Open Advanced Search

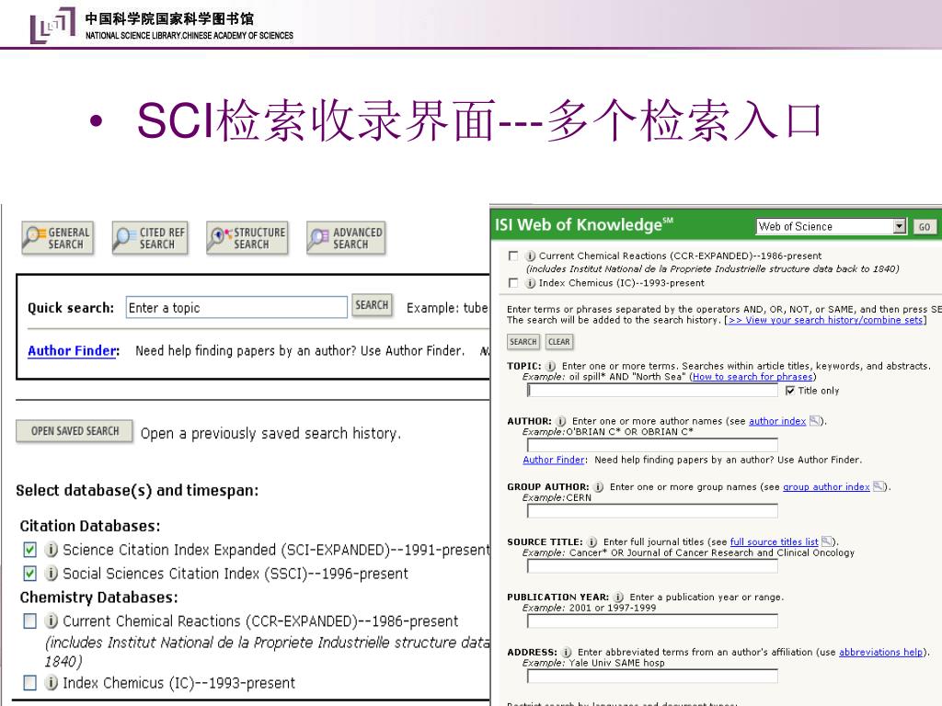[346, 238]
